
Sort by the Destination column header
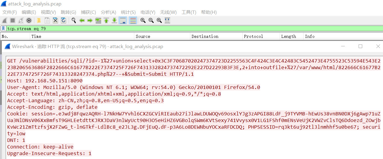point(216,36)
